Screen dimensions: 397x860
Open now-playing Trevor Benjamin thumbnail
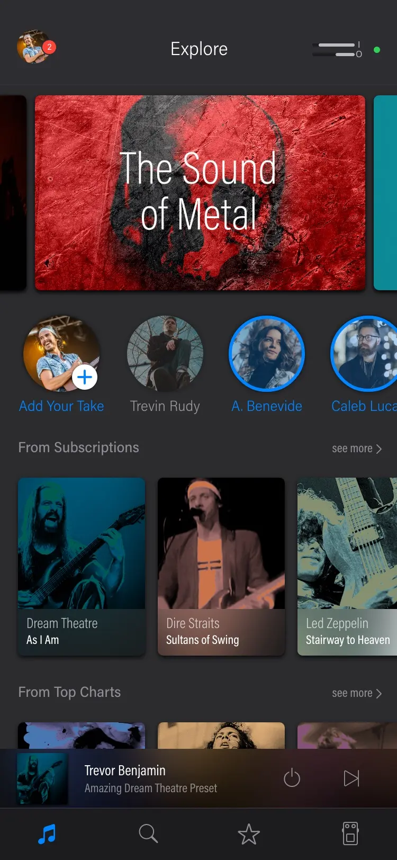(x=42, y=778)
